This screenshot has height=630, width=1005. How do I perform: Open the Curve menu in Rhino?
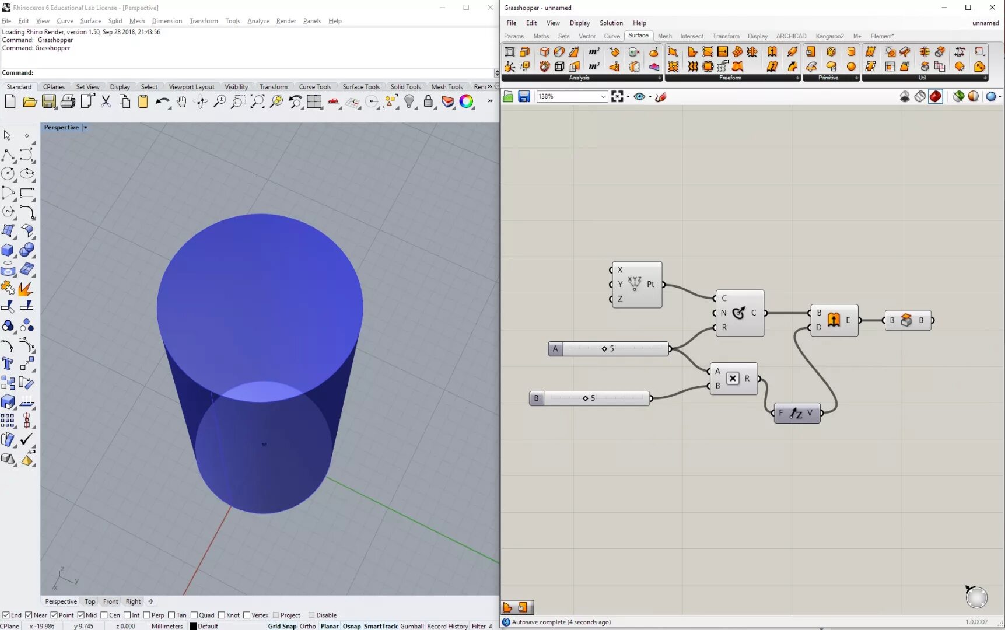click(x=65, y=21)
